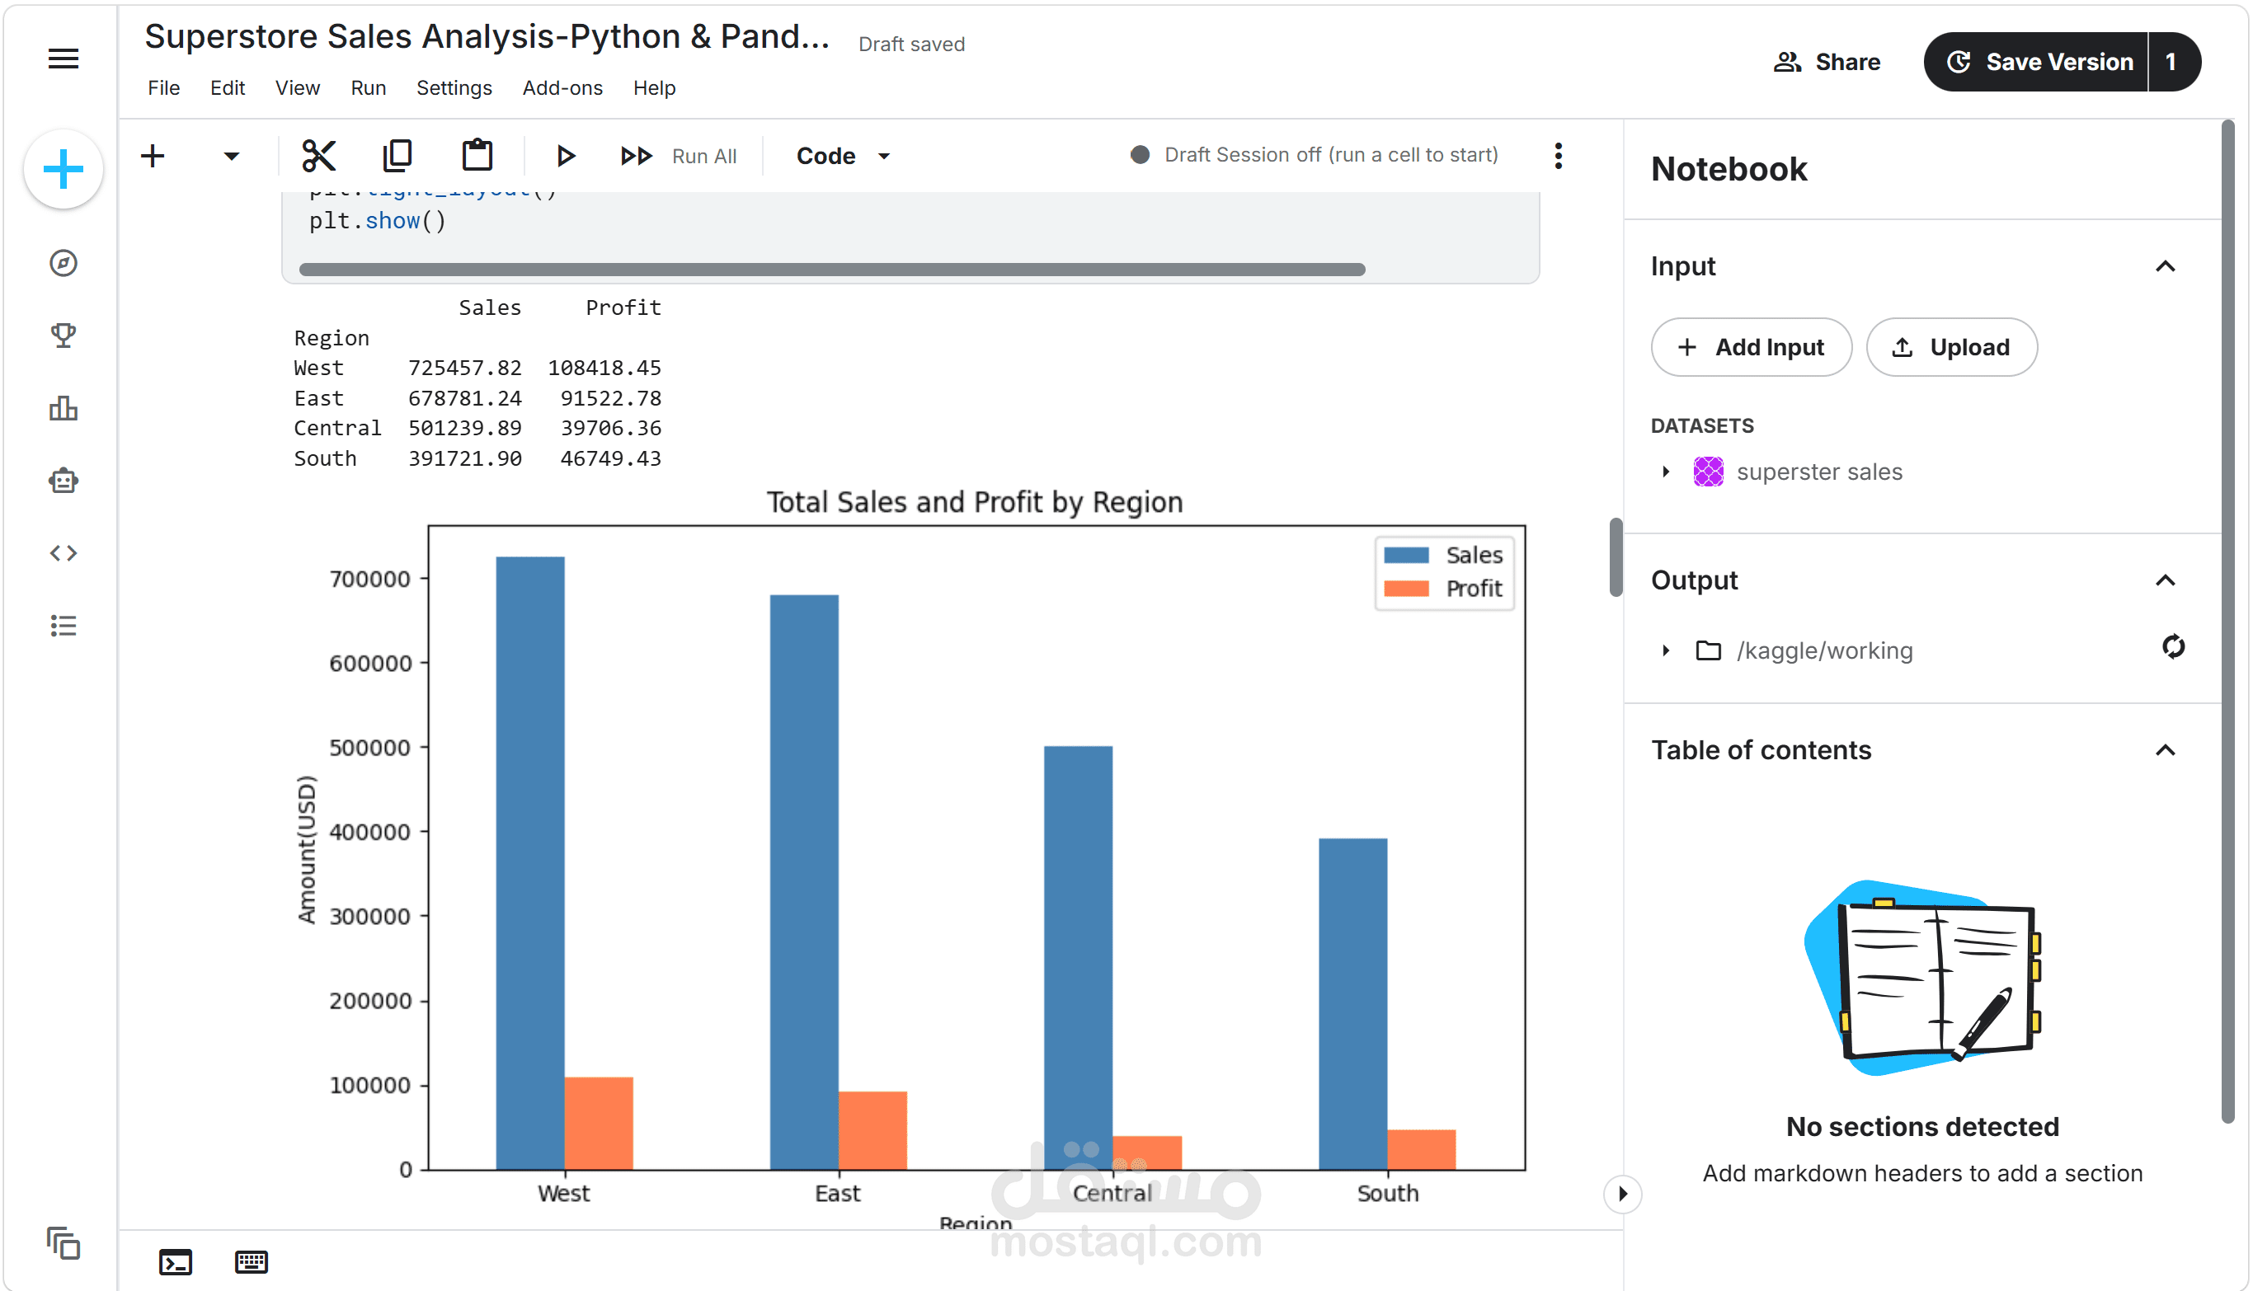Click the West sales value 725457.82
The height and width of the screenshot is (1291, 2253).
pos(465,368)
